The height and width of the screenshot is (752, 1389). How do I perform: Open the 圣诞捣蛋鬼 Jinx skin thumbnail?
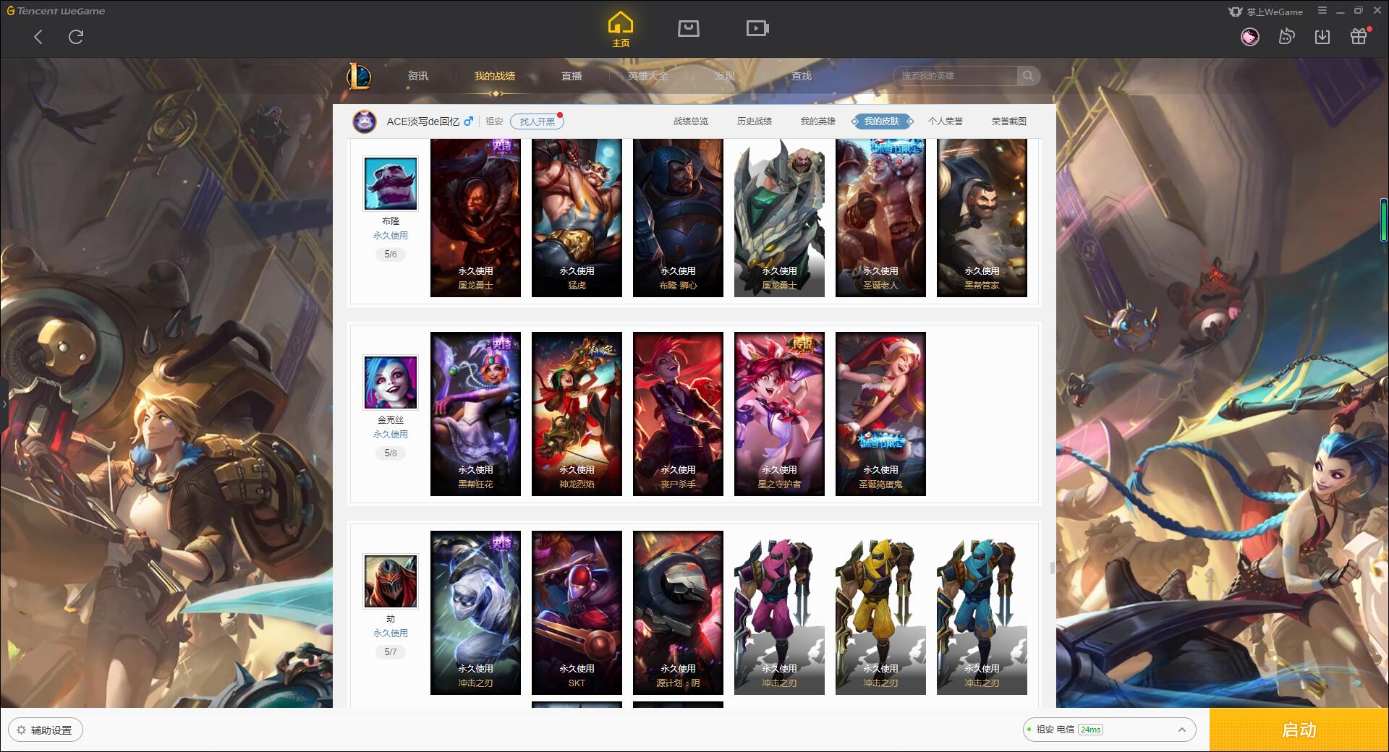(880, 414)
